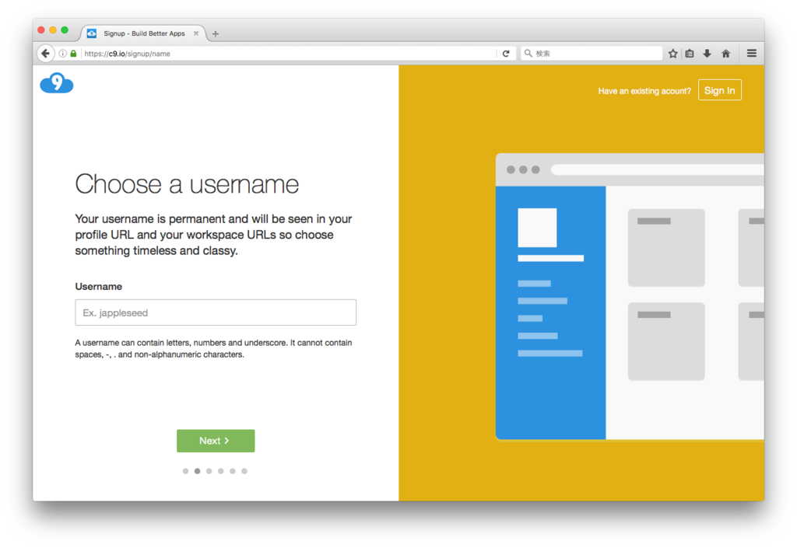Screen dimensions: 797x548
Task: Click the Username field label
Action: coord(99,287)
